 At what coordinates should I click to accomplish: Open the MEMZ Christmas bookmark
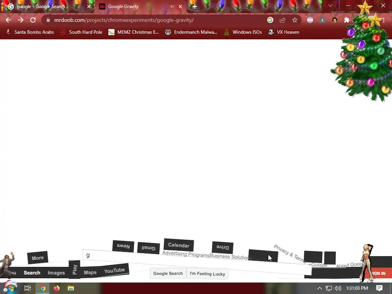(134, 32)
